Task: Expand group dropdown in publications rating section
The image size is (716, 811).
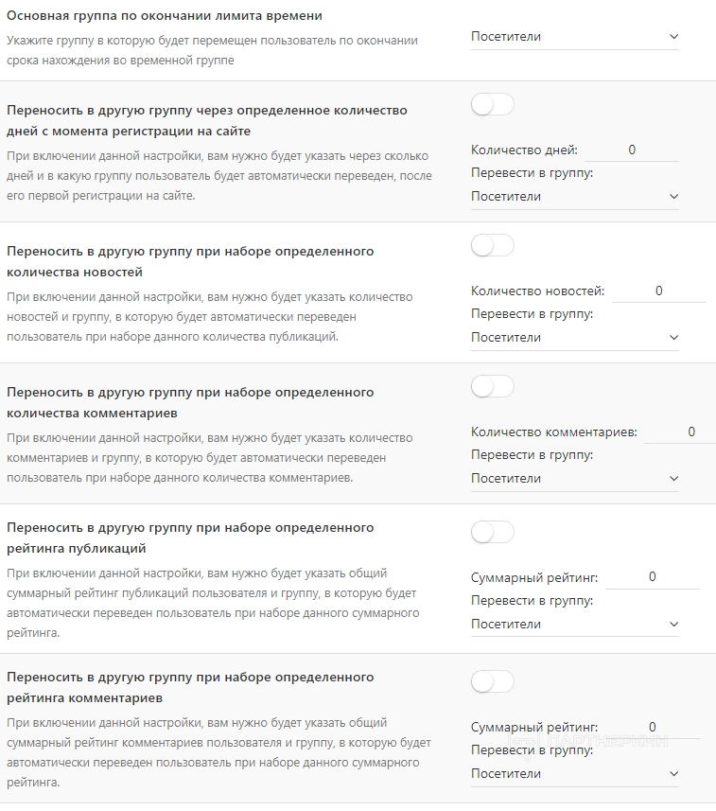Action: click(x=574, y=625)
